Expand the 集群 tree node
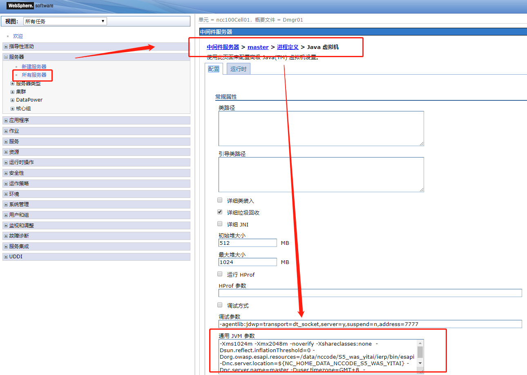The image size is (527, 375). click(13, 92)
